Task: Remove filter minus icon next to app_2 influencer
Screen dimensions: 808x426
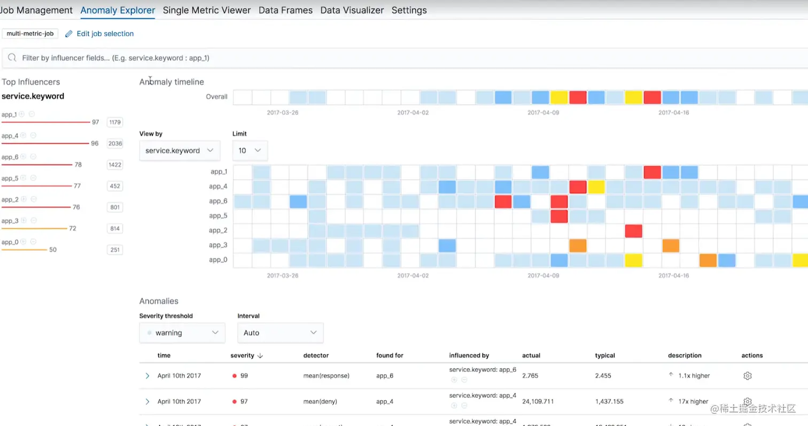Action: coord(33,199)
